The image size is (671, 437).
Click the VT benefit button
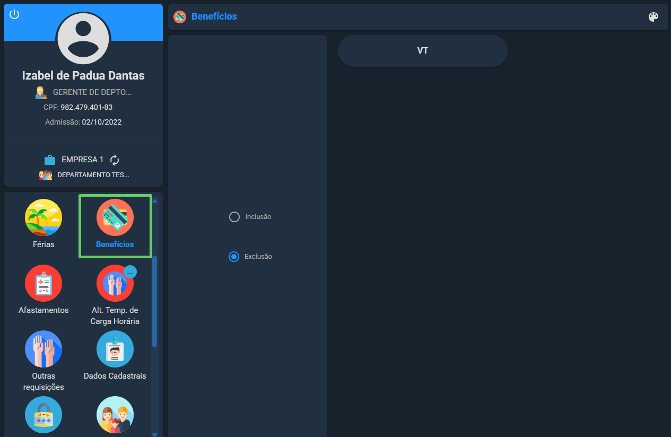[423, 51]
